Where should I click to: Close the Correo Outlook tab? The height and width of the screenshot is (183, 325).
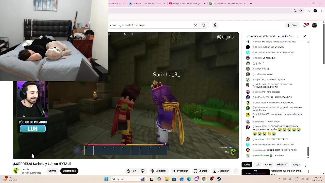point(164,4)
